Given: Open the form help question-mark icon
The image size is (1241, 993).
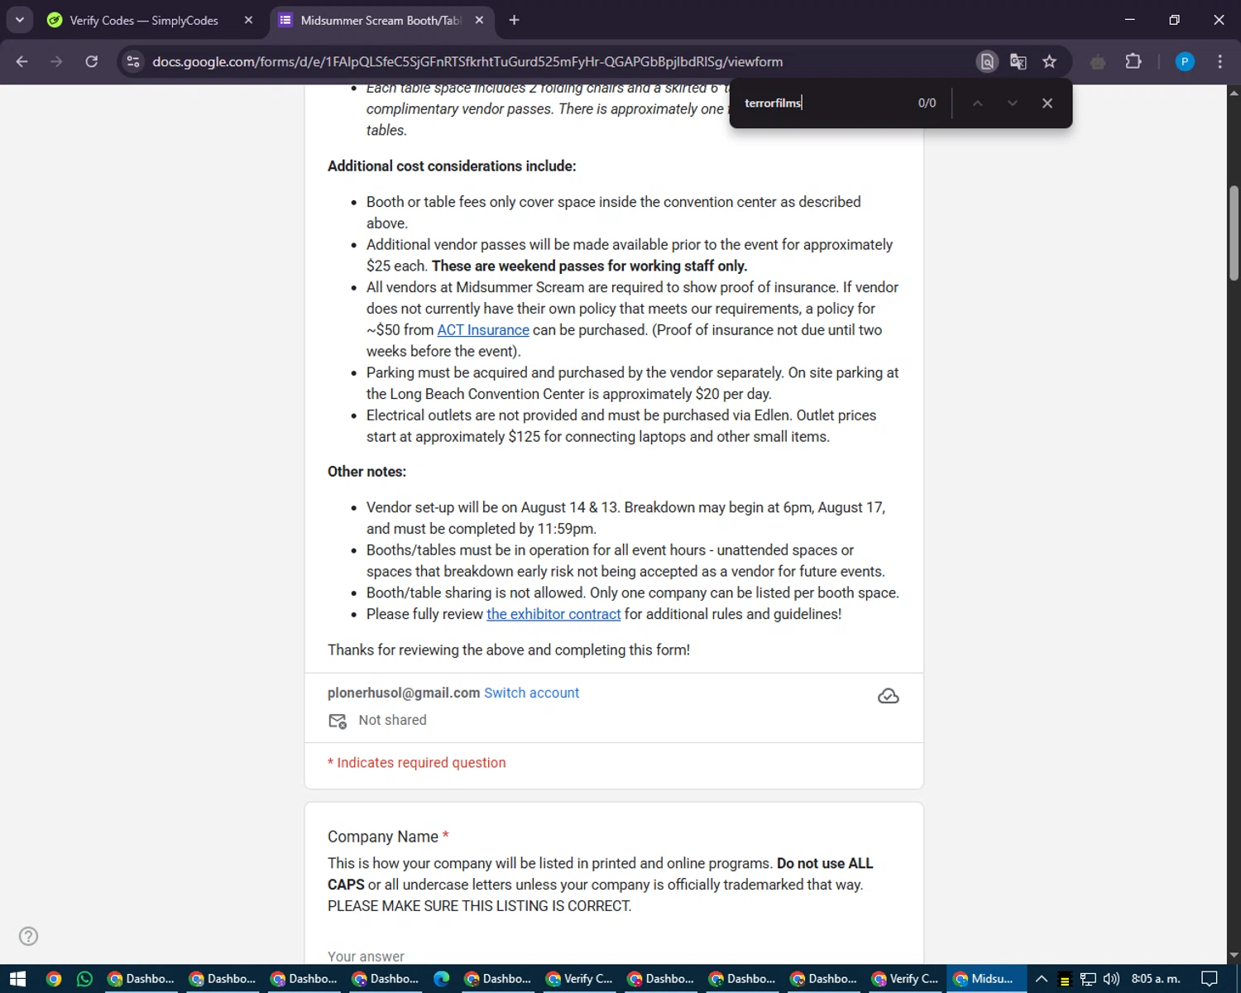Looking at the screenshot, I should click(x=28, y=936).
